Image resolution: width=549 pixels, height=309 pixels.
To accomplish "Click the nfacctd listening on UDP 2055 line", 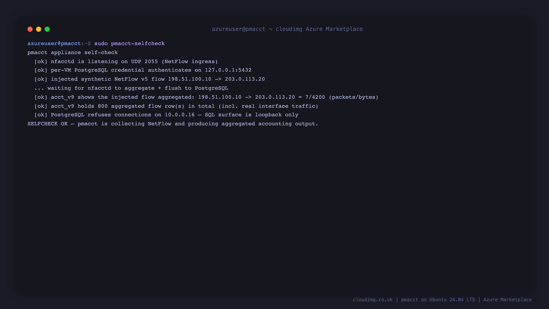I will click(x=126, y=61).
